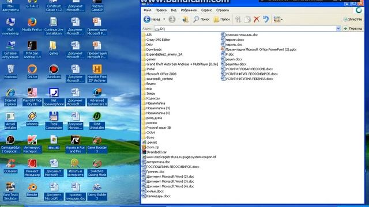Open the dropdown arrow beside Назад
Screen dimensions: 369x207
coord(164,19)
